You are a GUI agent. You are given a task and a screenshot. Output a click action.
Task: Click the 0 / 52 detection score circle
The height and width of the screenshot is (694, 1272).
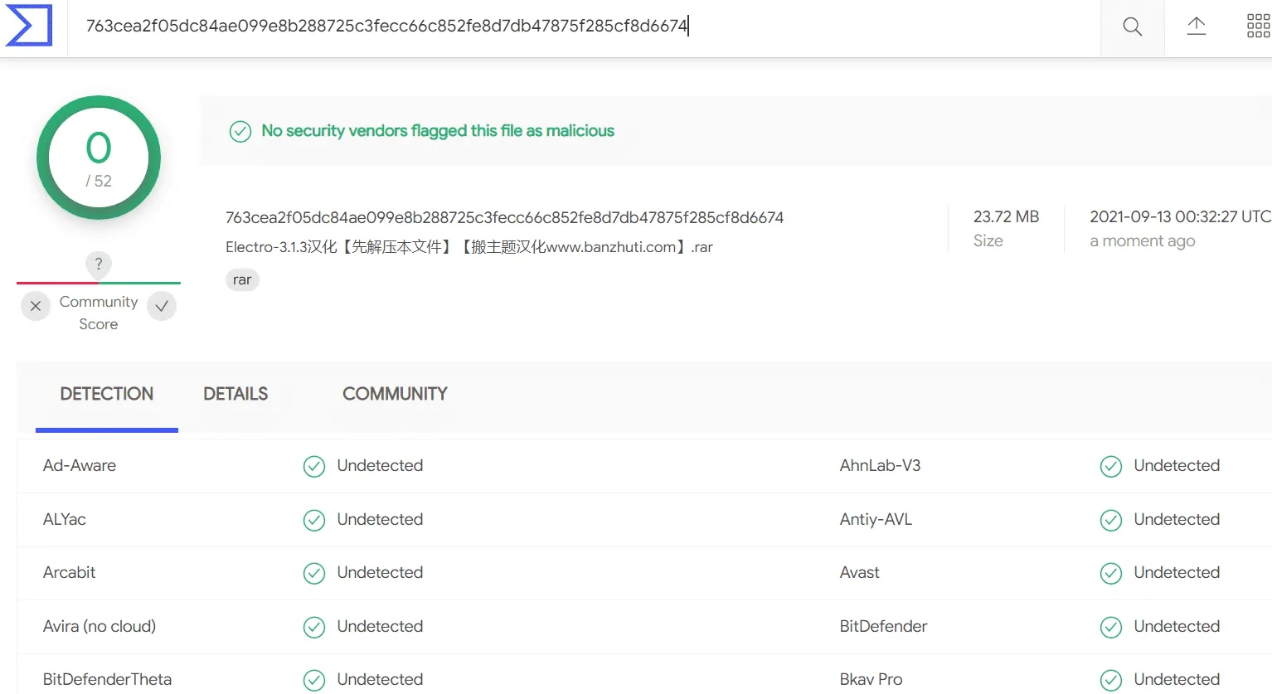point(99,158)
